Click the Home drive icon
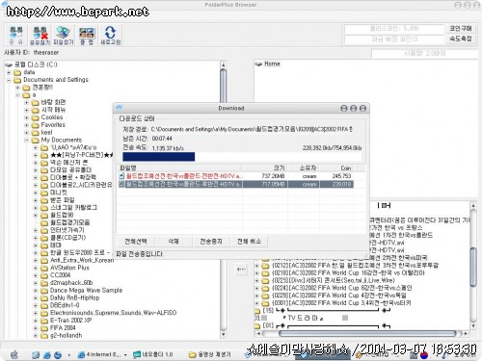Viewport: 482px width, 361px height. pos(258,64)
